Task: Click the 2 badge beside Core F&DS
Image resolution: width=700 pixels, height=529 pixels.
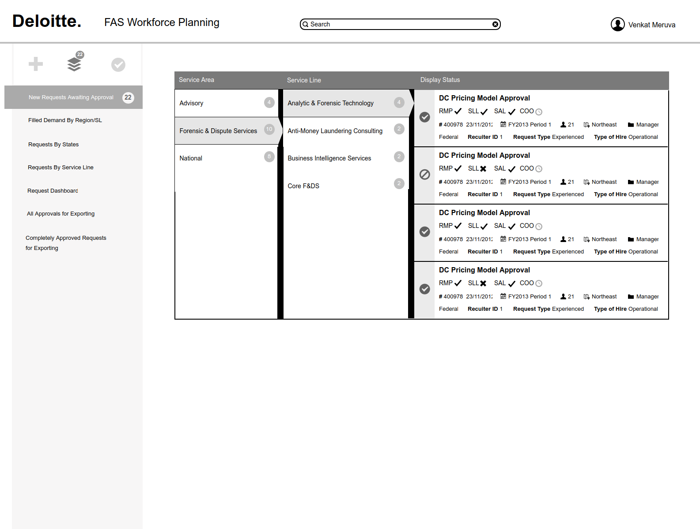Action: coord(399,183)
